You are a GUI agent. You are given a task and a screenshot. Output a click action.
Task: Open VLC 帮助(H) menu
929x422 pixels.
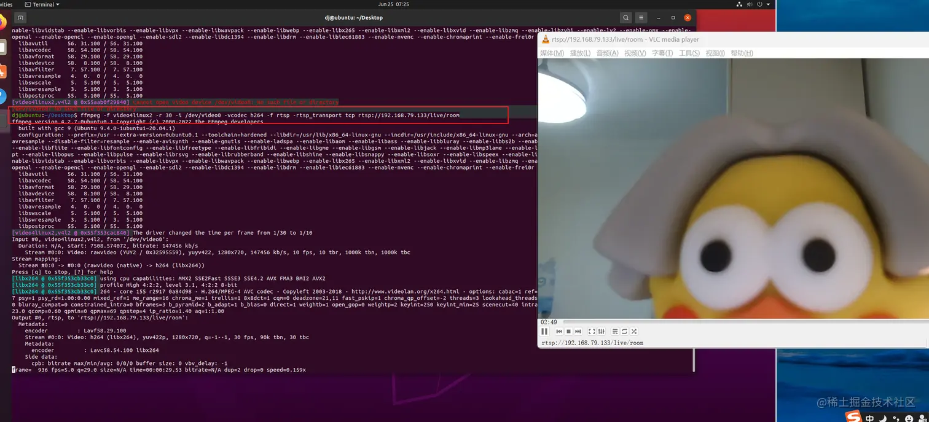(742, 53)
